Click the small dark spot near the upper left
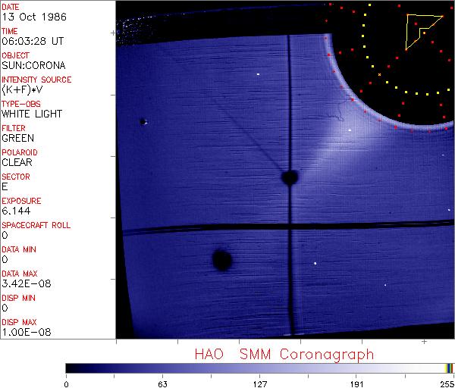 [143, 121]
